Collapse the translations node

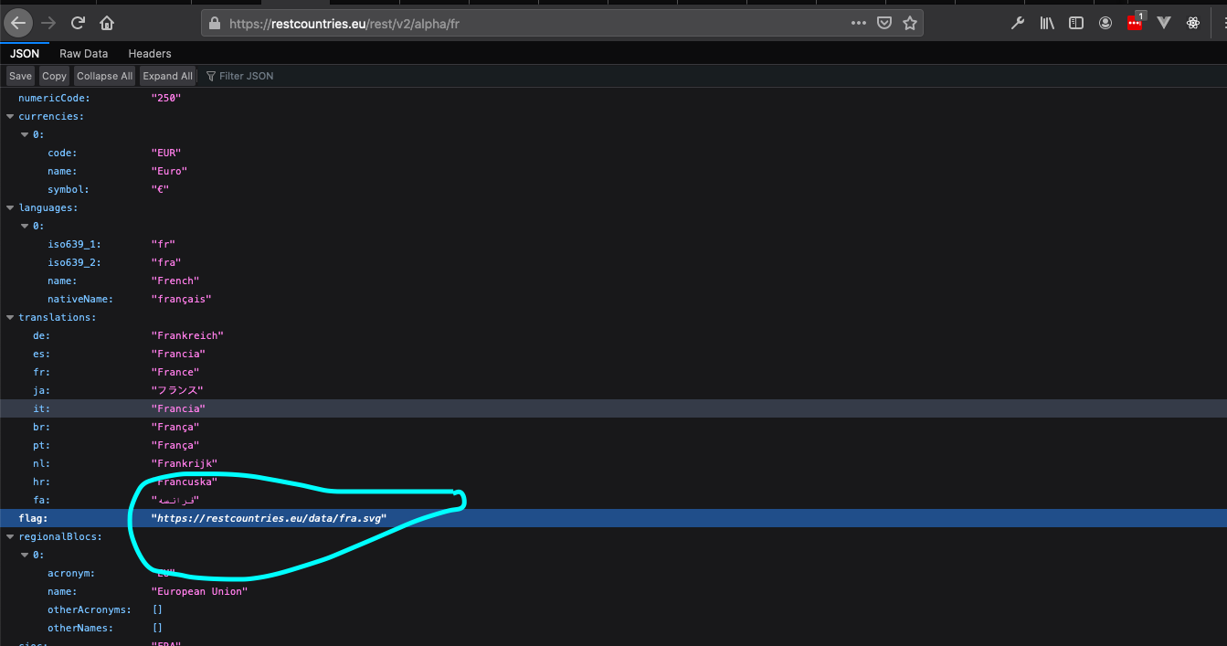pyautogui.click(x=10, y=317)
